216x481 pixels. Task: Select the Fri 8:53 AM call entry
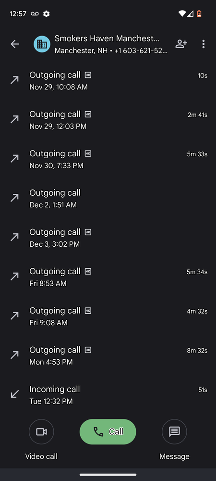pyautogui.click(x=108, y=277)
